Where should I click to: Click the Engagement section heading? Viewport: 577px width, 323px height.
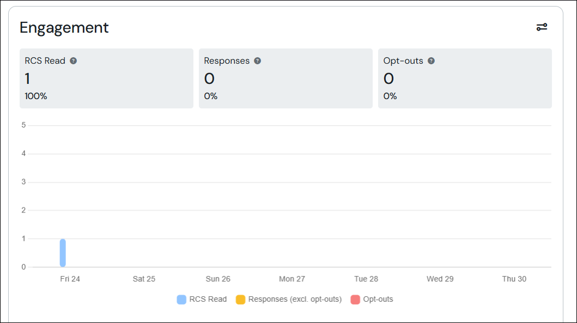click(64, 28)
